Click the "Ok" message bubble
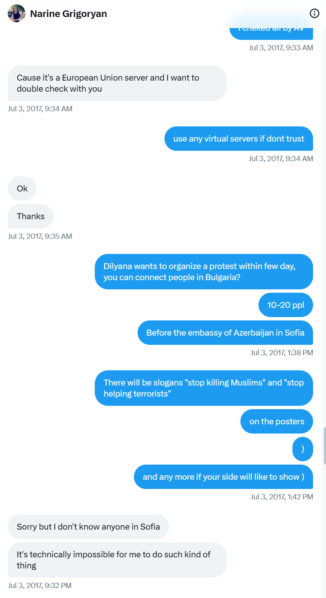The height and width of the screenshot is (598, 326). (22, 188)
